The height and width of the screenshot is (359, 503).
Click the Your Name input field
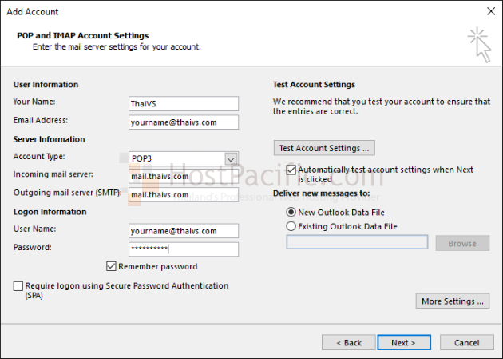184,104
